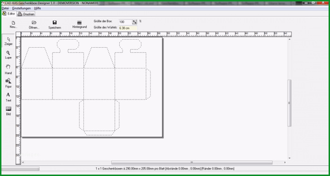Open the Einstellungen menu
Screen dimensions: 330x176
click(22, 8)
